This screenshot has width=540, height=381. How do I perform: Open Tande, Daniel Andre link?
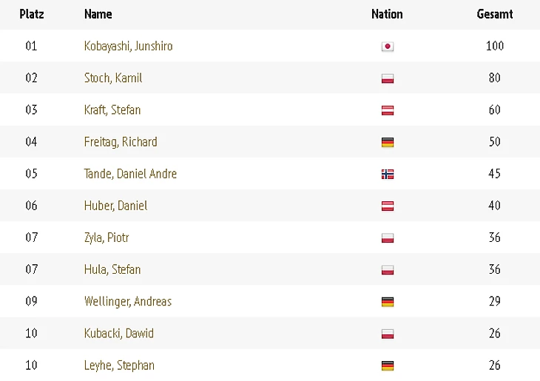pos(130,174)
